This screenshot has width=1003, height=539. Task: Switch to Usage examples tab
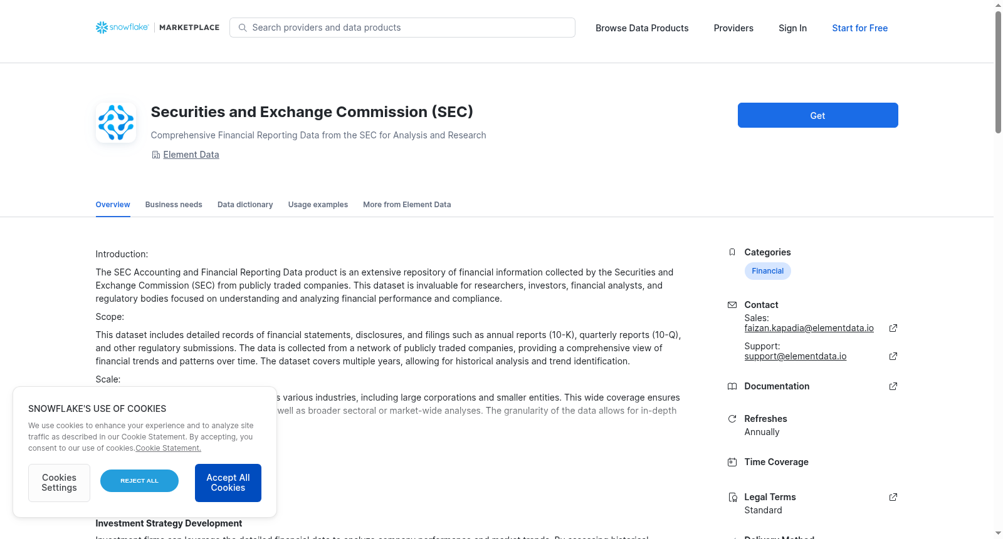coord(318,205)
